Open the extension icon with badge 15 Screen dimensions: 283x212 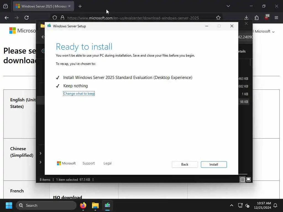pos(267,17)
